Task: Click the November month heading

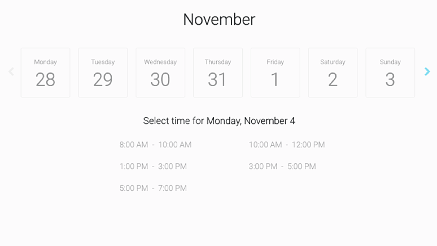Action: (x=219, y=20)
